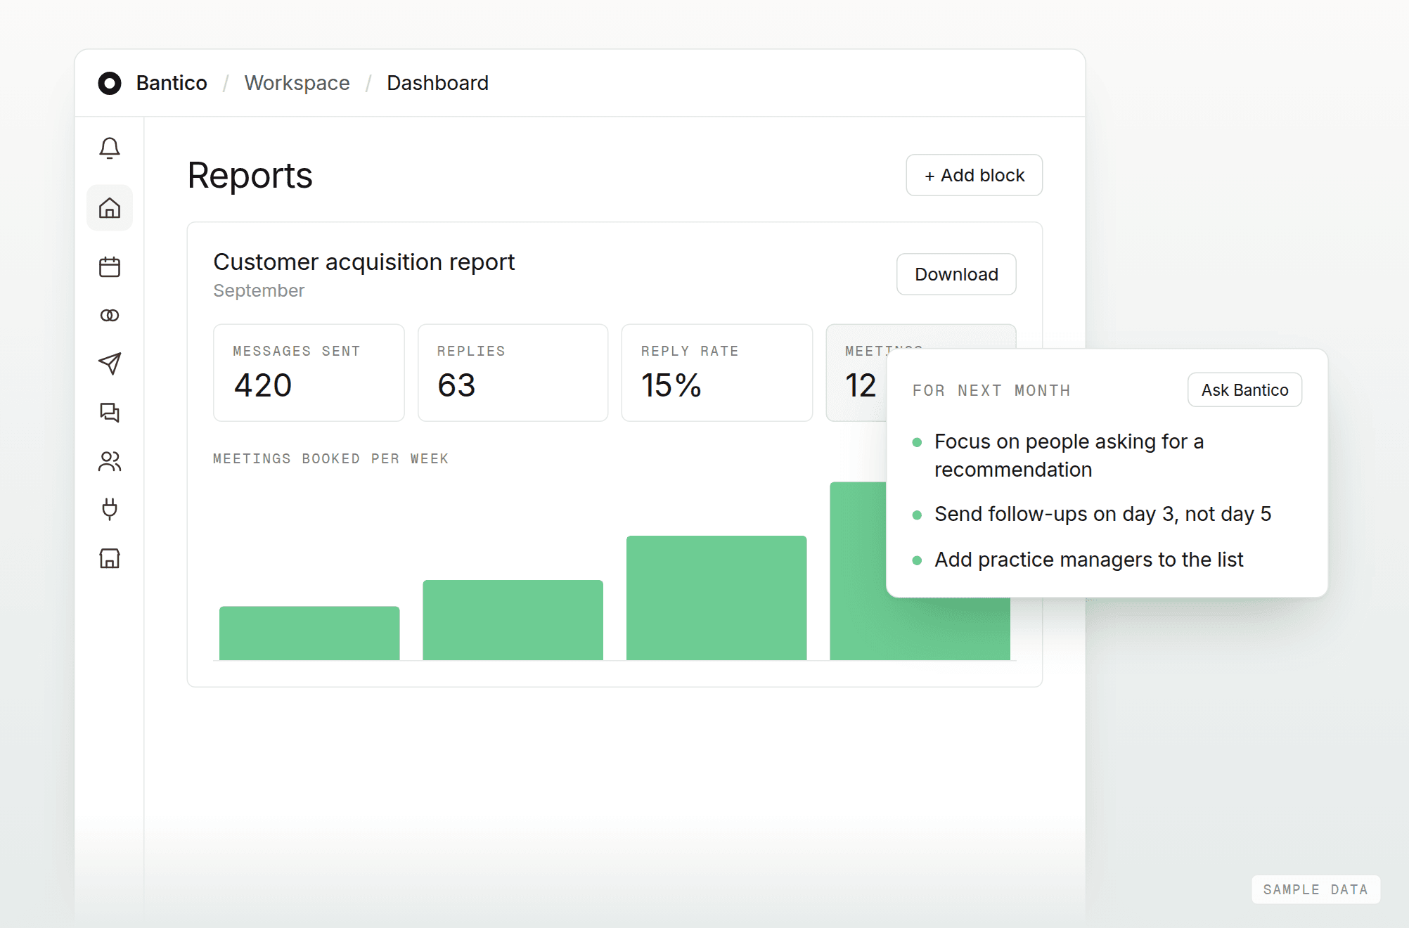1409x928 pixels.
Task: Select the Meetings 12 card
Action: point(858,373)
